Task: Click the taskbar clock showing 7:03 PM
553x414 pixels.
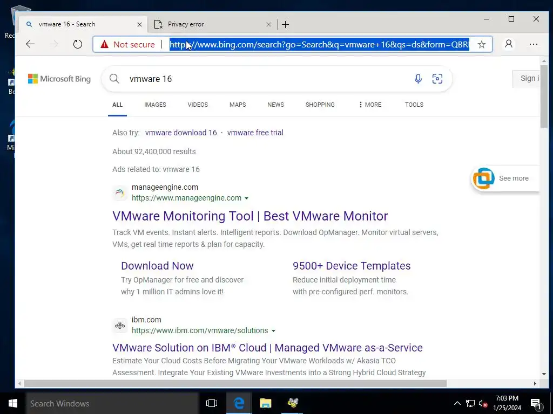Action: [x=507, y=403]
